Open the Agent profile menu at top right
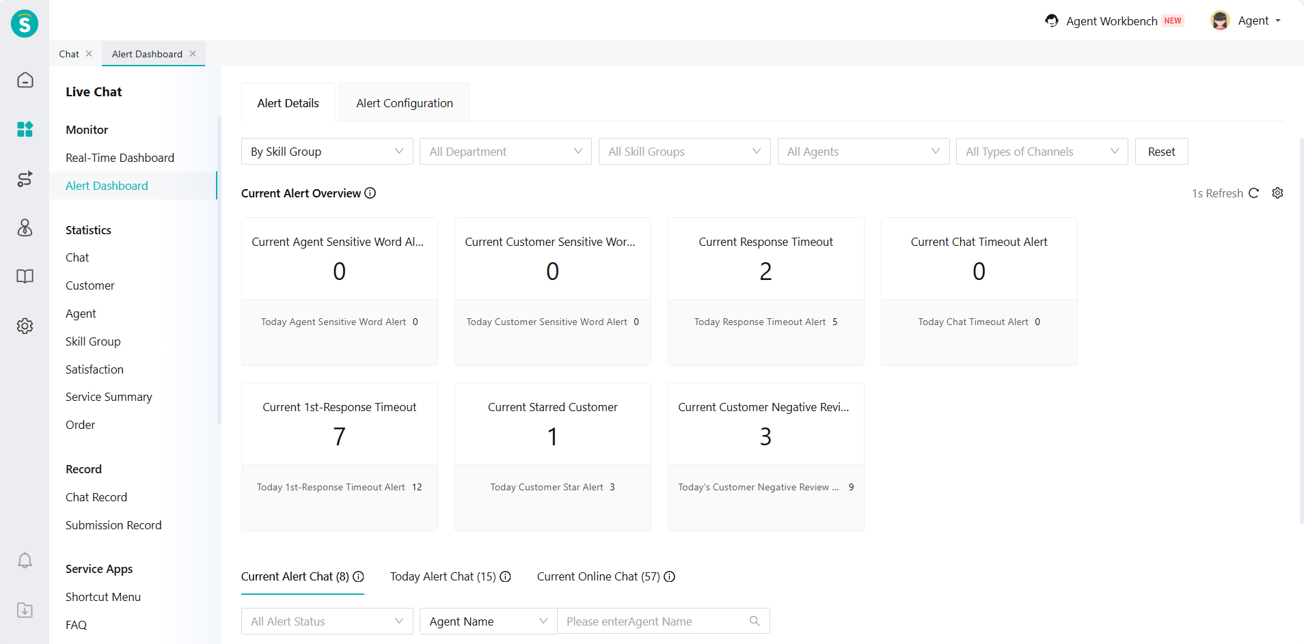1304x644 pixels. click(1247, 20)
